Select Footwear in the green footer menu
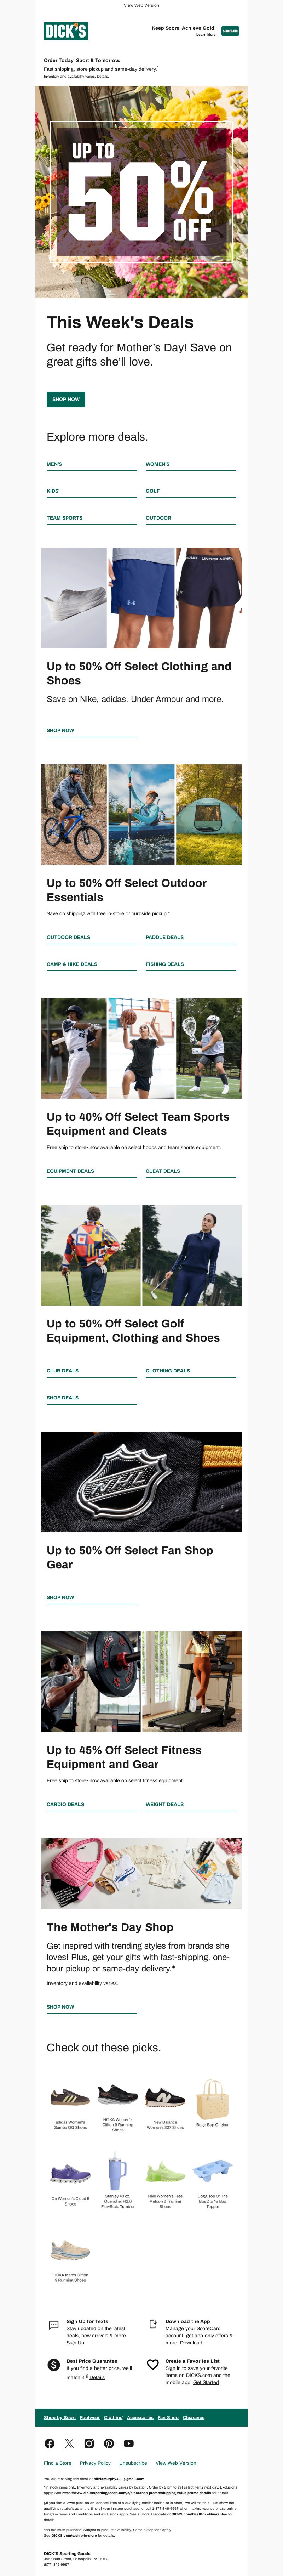 pyautogui.click(x=90, y=2417)
